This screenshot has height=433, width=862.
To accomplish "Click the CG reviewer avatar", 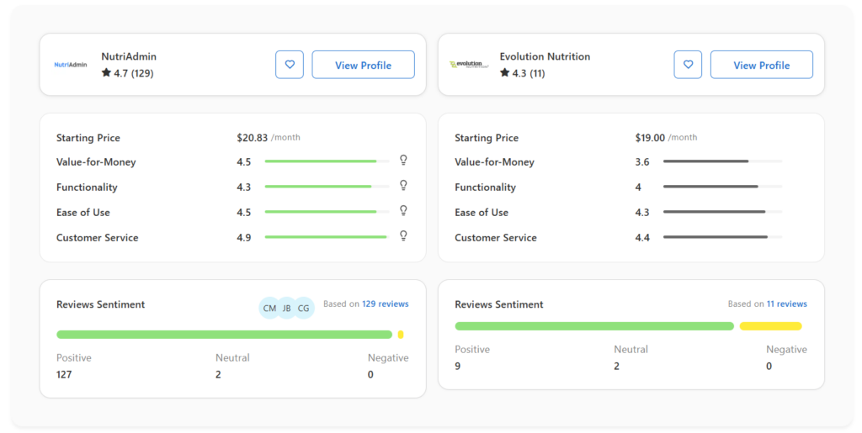I will tap(303, 308).
